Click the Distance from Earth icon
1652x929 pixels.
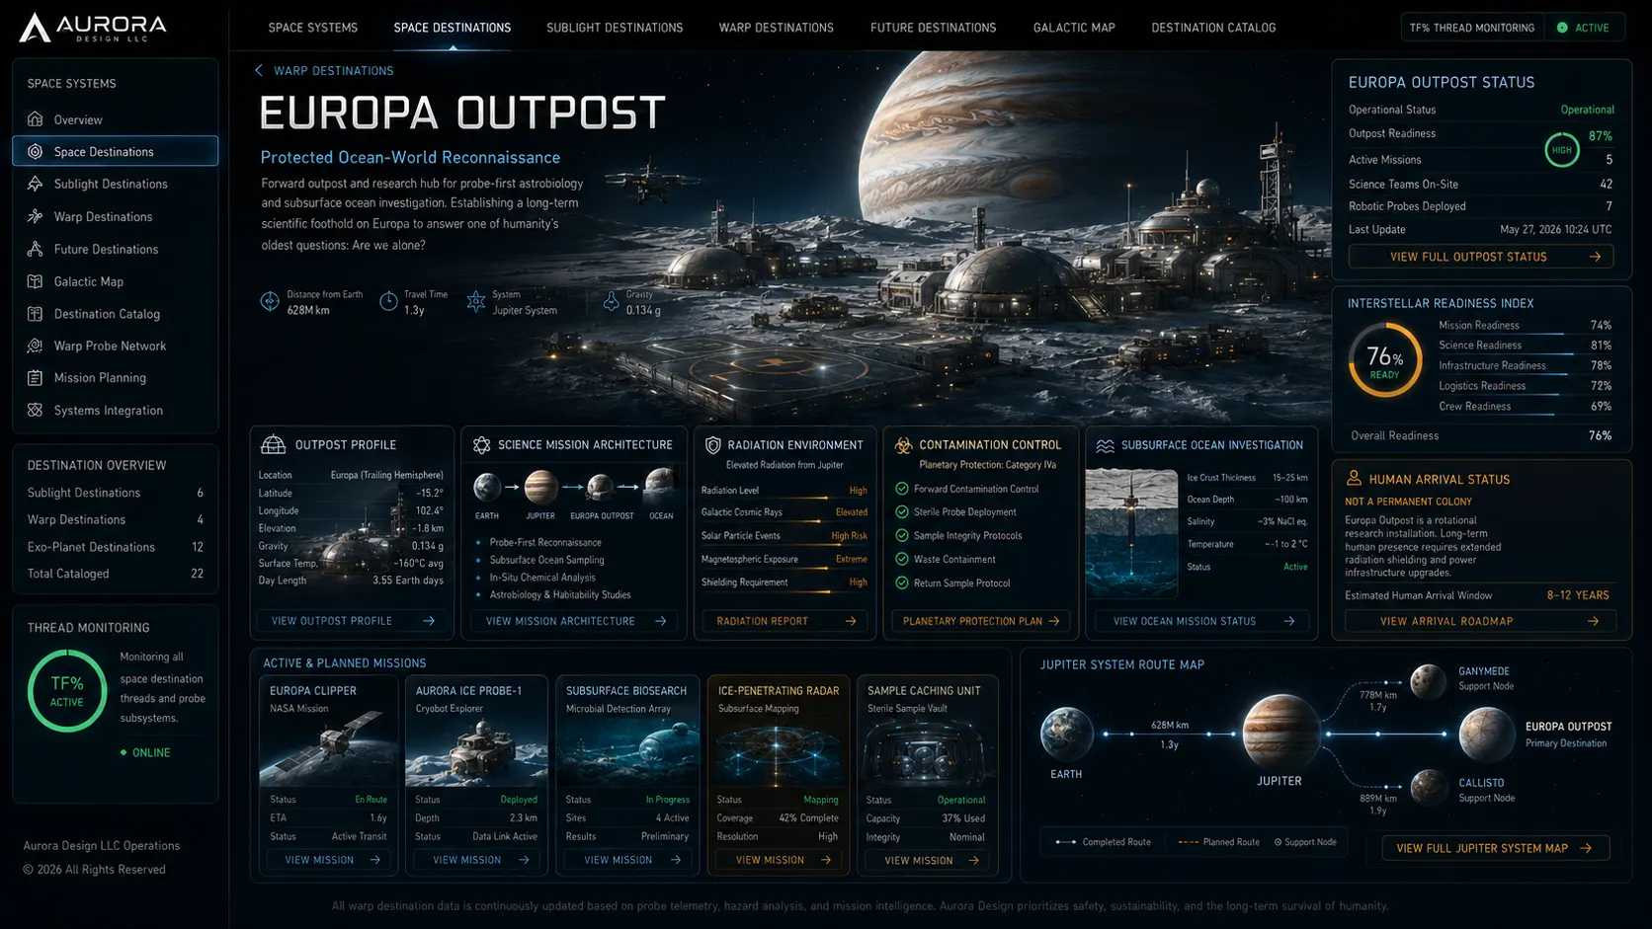(x=270, y=302)
